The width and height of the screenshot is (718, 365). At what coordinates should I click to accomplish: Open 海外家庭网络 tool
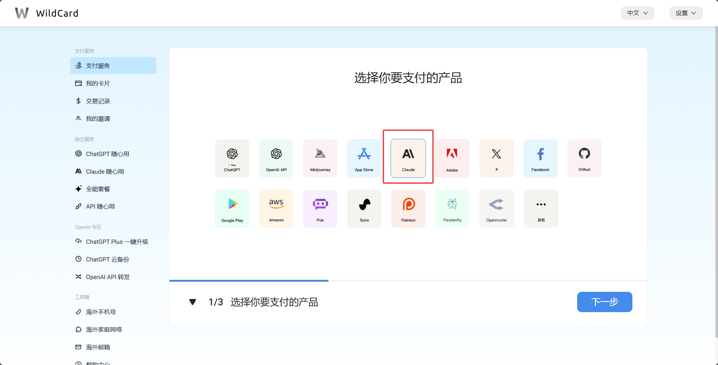(x=113, y=329)
